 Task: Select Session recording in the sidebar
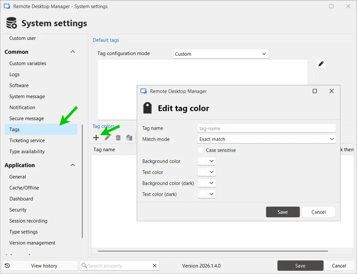[x=28, y=221]
